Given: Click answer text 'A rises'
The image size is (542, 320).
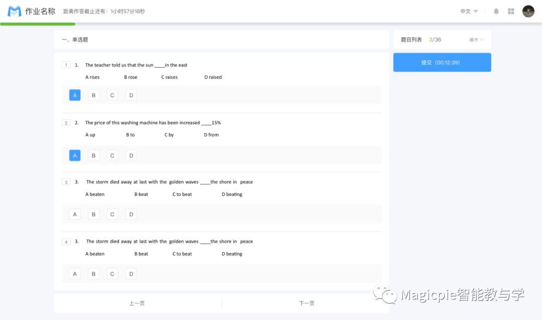Looking at the screenshot, I should point(92,77).
